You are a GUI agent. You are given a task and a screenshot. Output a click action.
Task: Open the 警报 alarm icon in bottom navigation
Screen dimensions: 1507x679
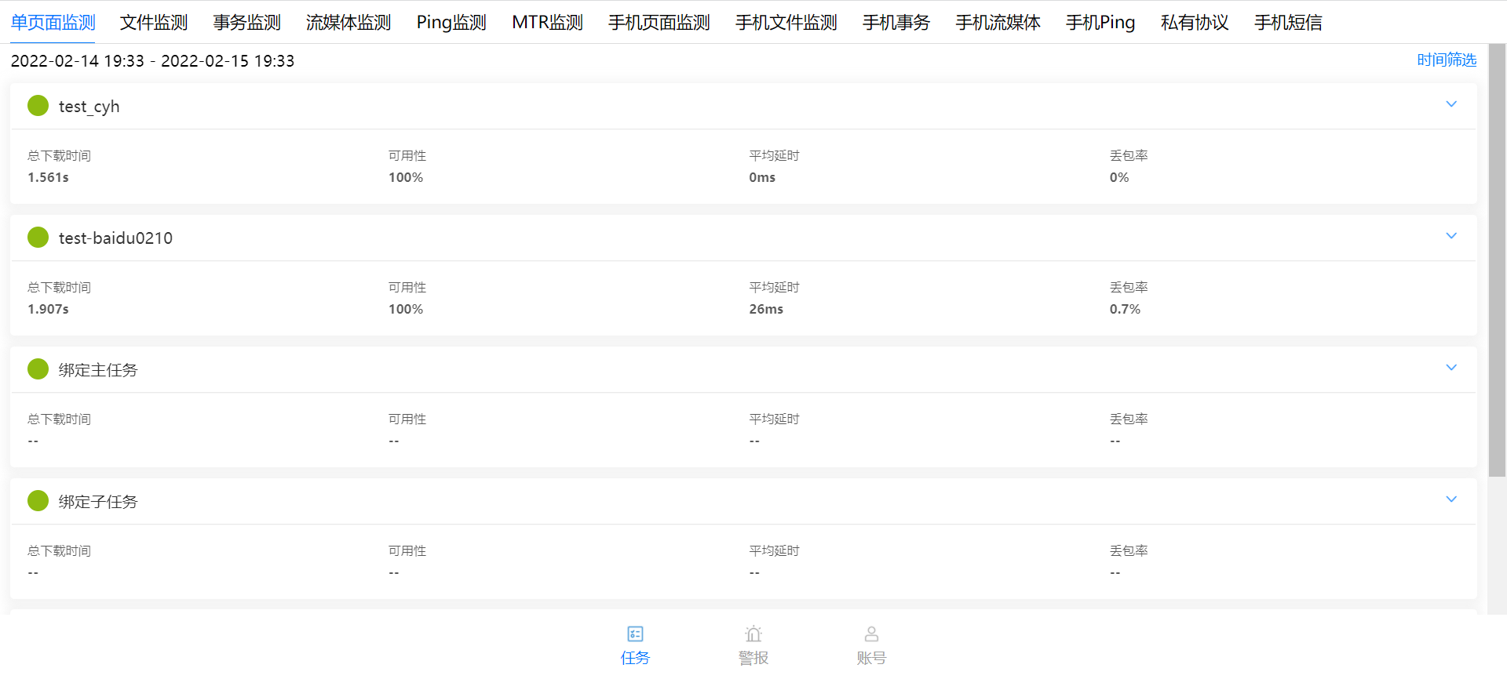point(753,634)
